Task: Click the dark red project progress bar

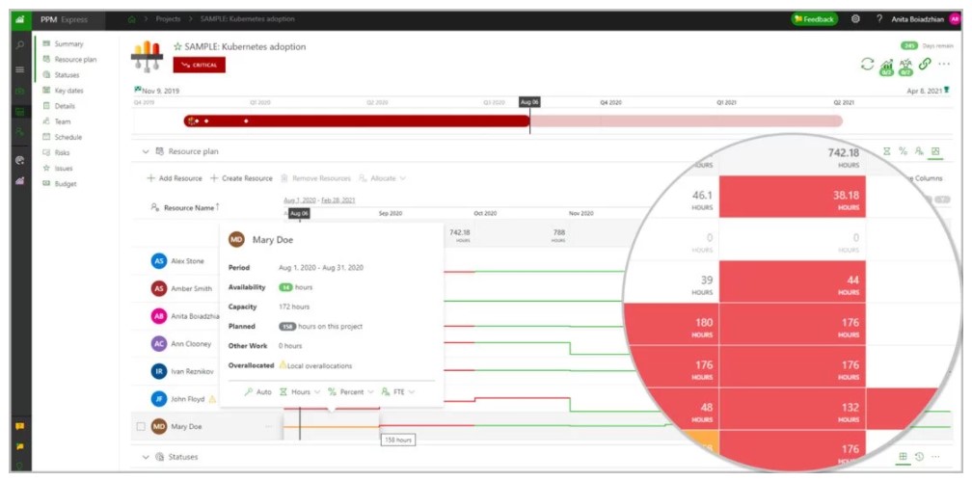Action: [357, 120]
